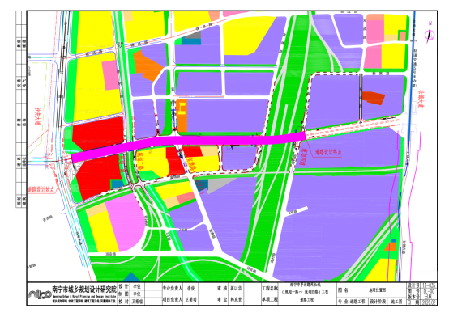
Task: Select the 地理位置图 drawing name cell
Action: [x=378, y=290]
